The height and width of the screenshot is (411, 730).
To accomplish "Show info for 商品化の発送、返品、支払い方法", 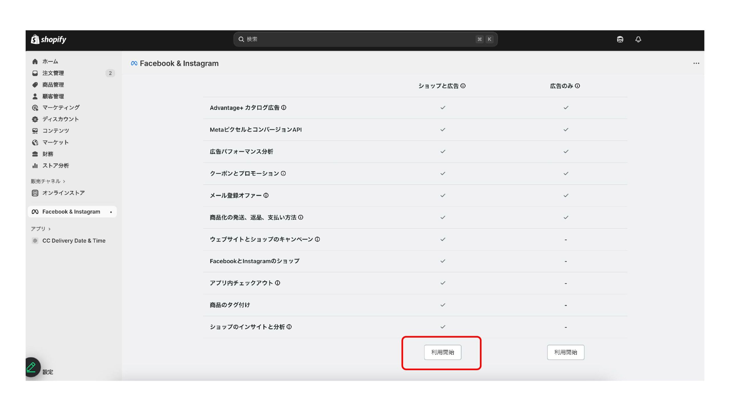I will coord(301,217).
